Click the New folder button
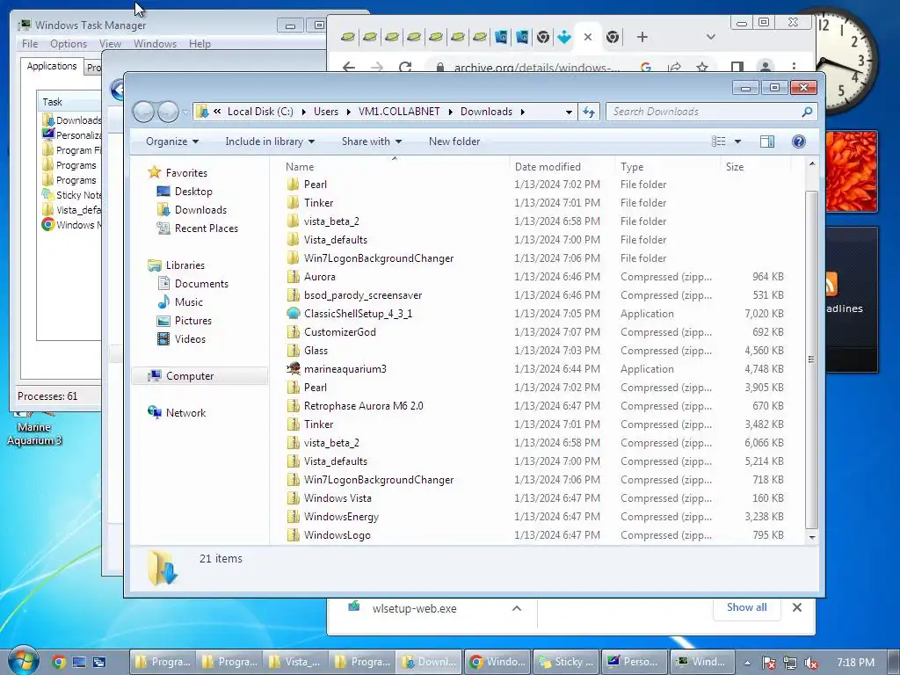Screen dimensions: 900x675 pos(454,142)
